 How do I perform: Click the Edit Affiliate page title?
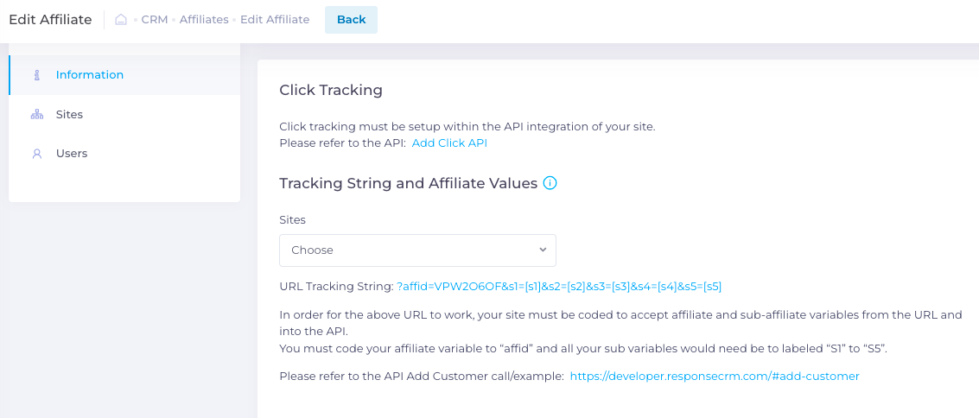[x=51, y=19]
